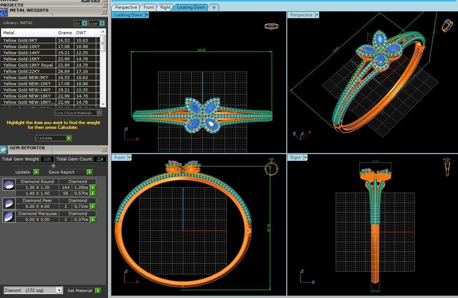Click the 164 gem count cell
Screen dimensions: 458x298
pyautogui.click(x=66, y=188)
